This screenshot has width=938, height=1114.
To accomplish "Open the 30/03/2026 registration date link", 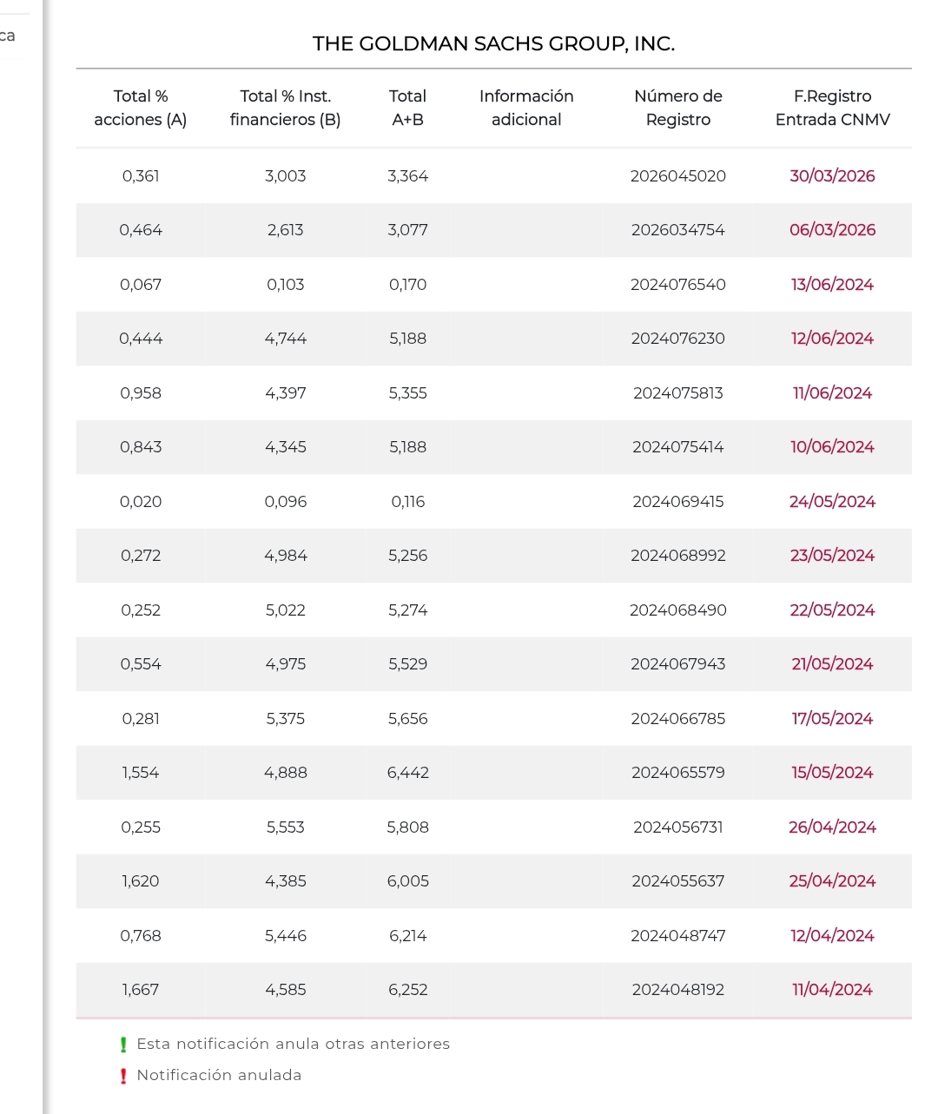I will point(832,176).
